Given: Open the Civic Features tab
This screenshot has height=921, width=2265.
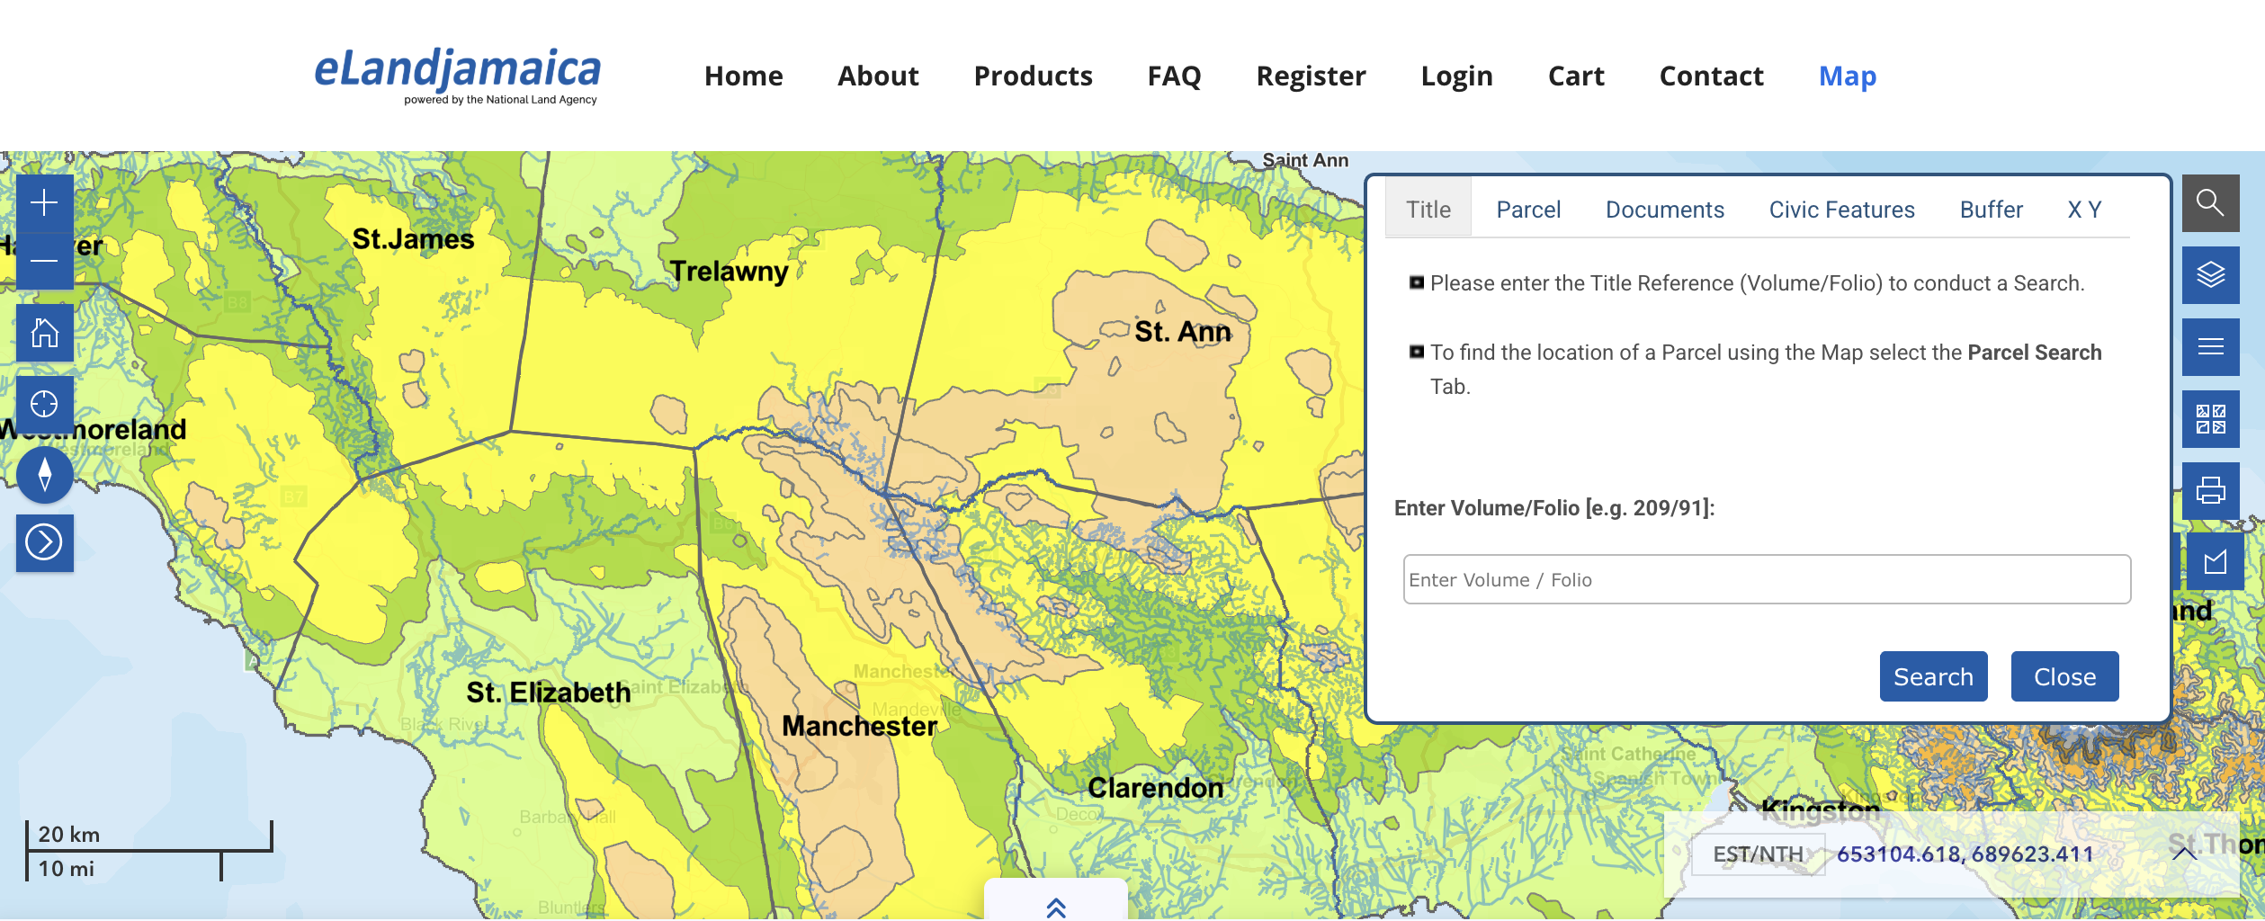Looking at the screenshot, I should pos(1840,209).
